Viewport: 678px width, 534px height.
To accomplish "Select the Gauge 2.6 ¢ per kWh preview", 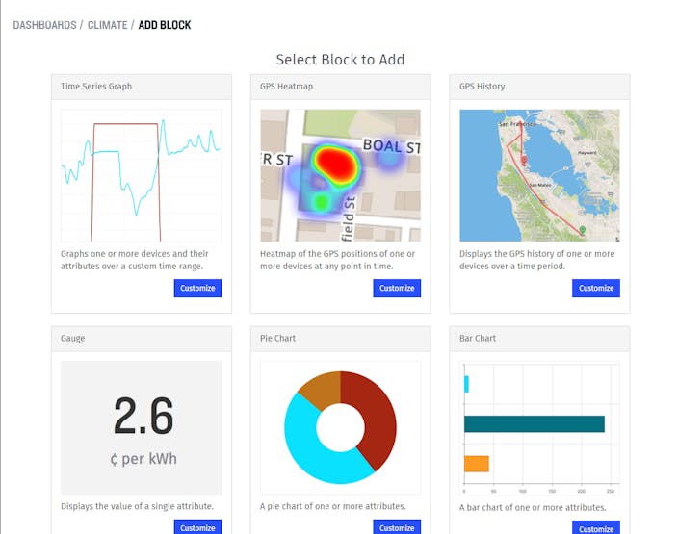I will 142,428.
